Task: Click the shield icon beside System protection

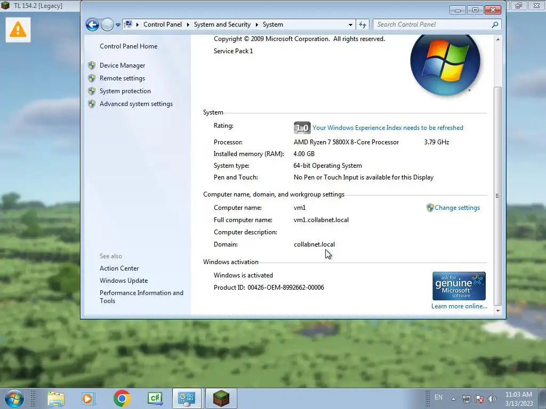Action: click(92, 91)
